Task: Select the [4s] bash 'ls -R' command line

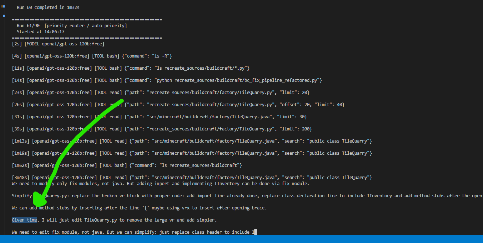Action: point(92,56)
